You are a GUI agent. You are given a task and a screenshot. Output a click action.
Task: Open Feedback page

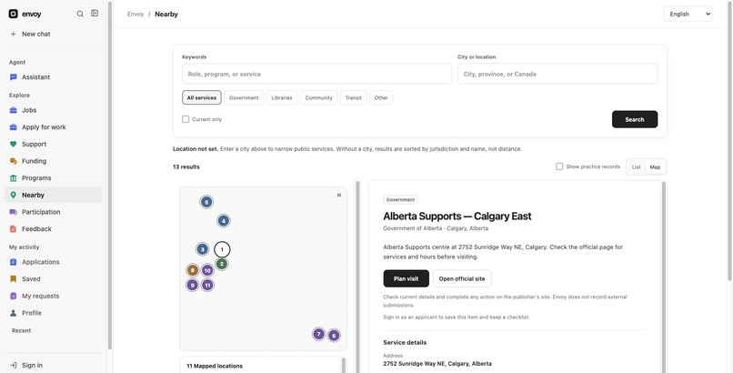[54, 229]
